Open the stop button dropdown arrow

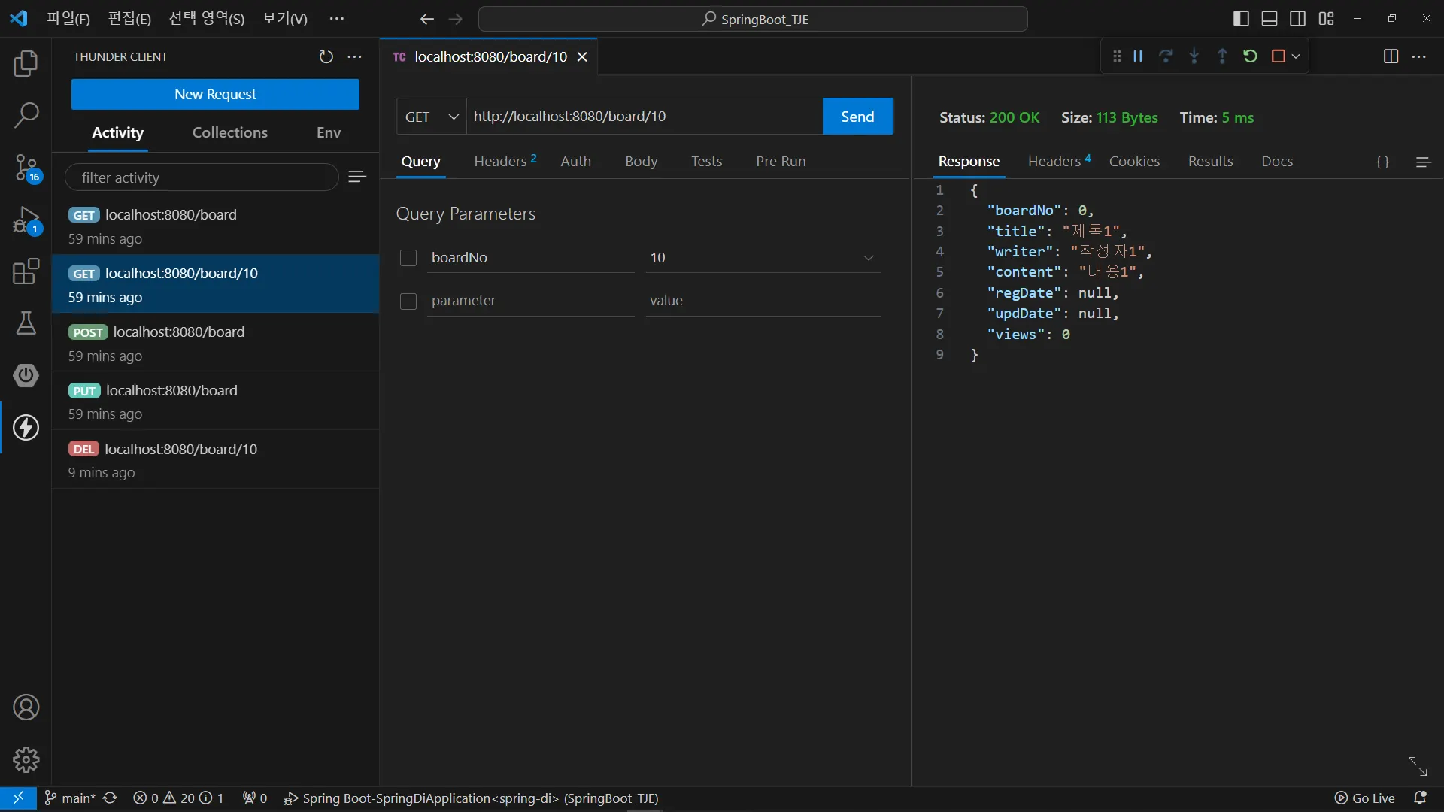click(x=1296, y=56)
